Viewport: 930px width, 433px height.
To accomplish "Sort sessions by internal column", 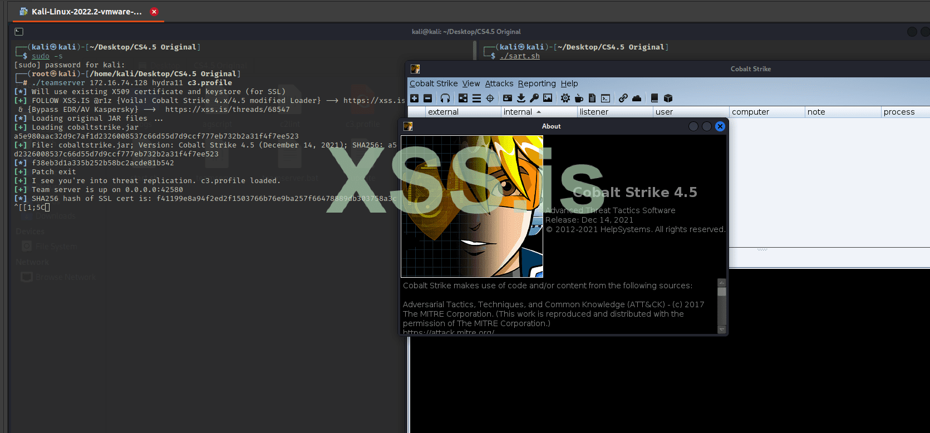I will 539,112.
